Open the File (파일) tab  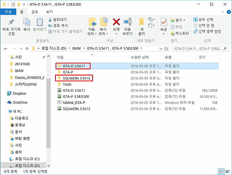tap(8, 12)
